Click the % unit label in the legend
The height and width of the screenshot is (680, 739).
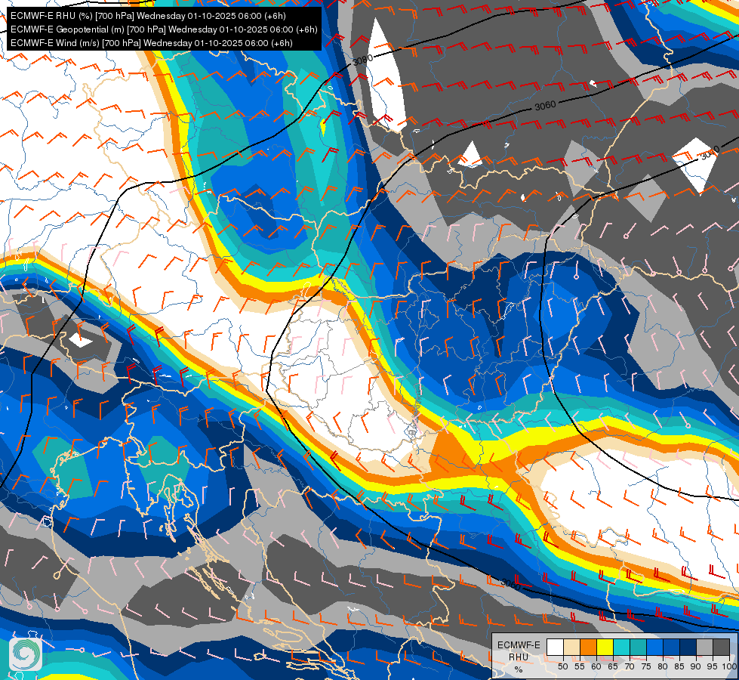pyautogui.click(x=519, y=669)
